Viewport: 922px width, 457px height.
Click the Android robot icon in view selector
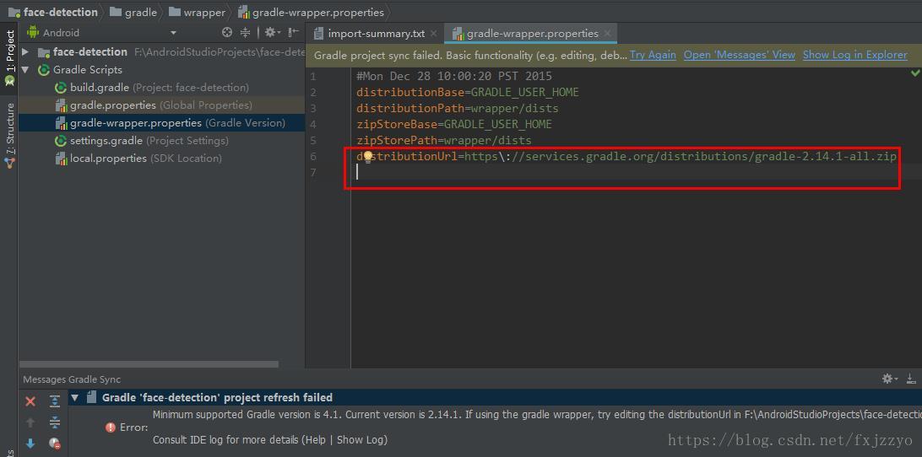pyautogui.click(x=33, y=32)
